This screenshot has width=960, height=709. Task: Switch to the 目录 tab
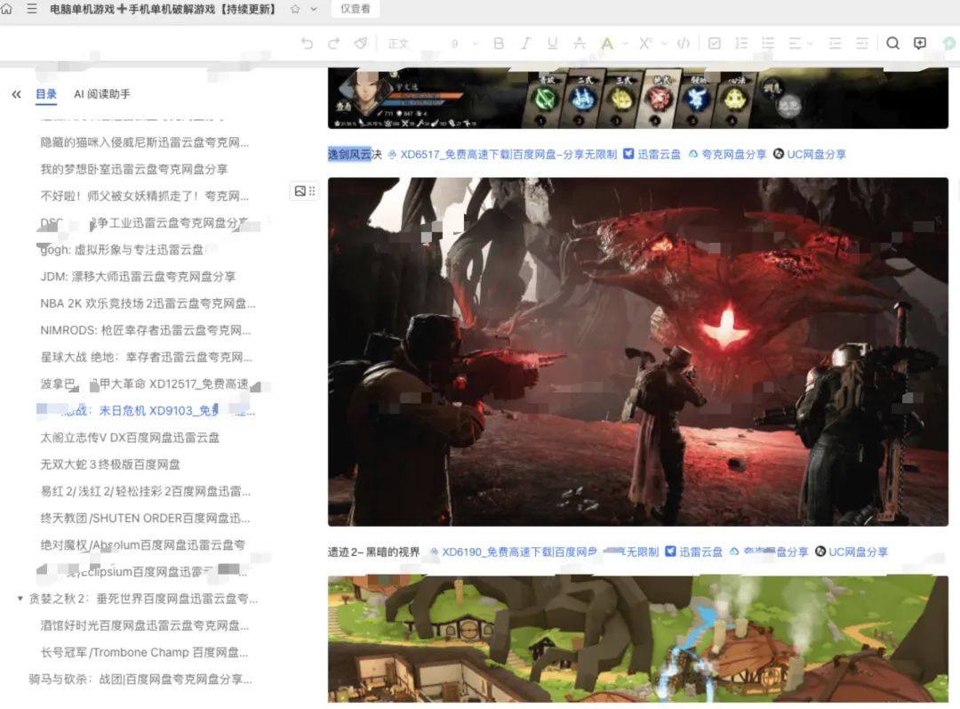click(x=46, y=93)
